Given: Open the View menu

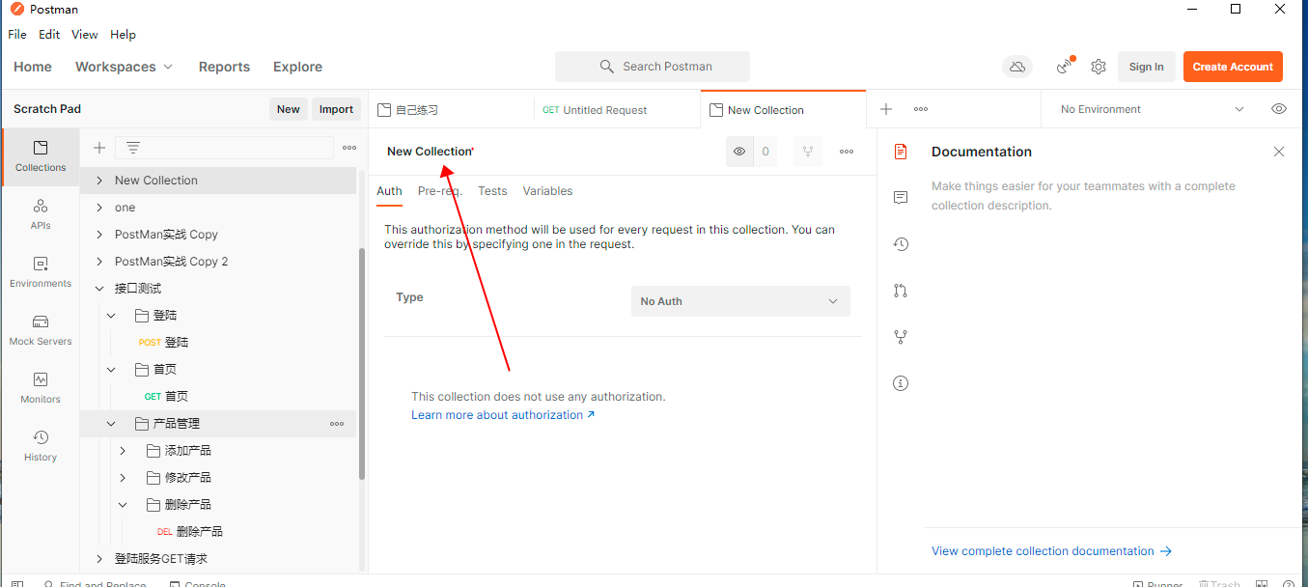Looking at the screenshot, I should pyautogui.click(x=85, y=35).
